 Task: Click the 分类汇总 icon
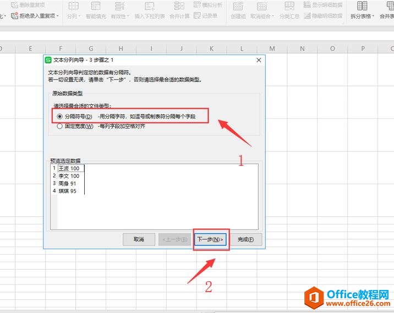point(289,6)
